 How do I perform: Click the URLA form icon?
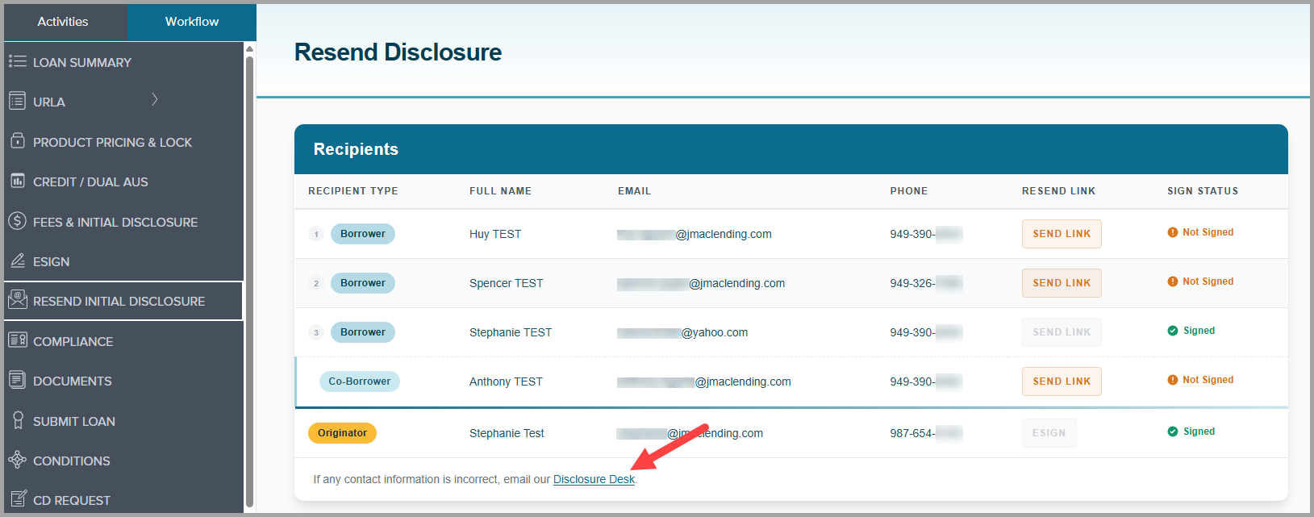pyautogui.click(x=17, y=101)
